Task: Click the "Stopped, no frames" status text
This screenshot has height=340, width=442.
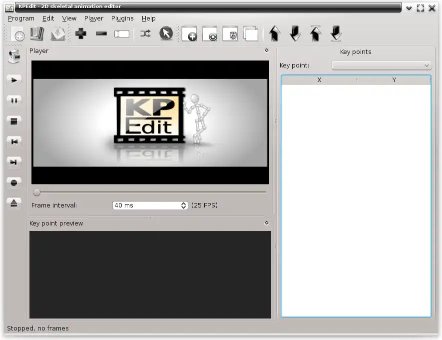Action: point(38,328)
